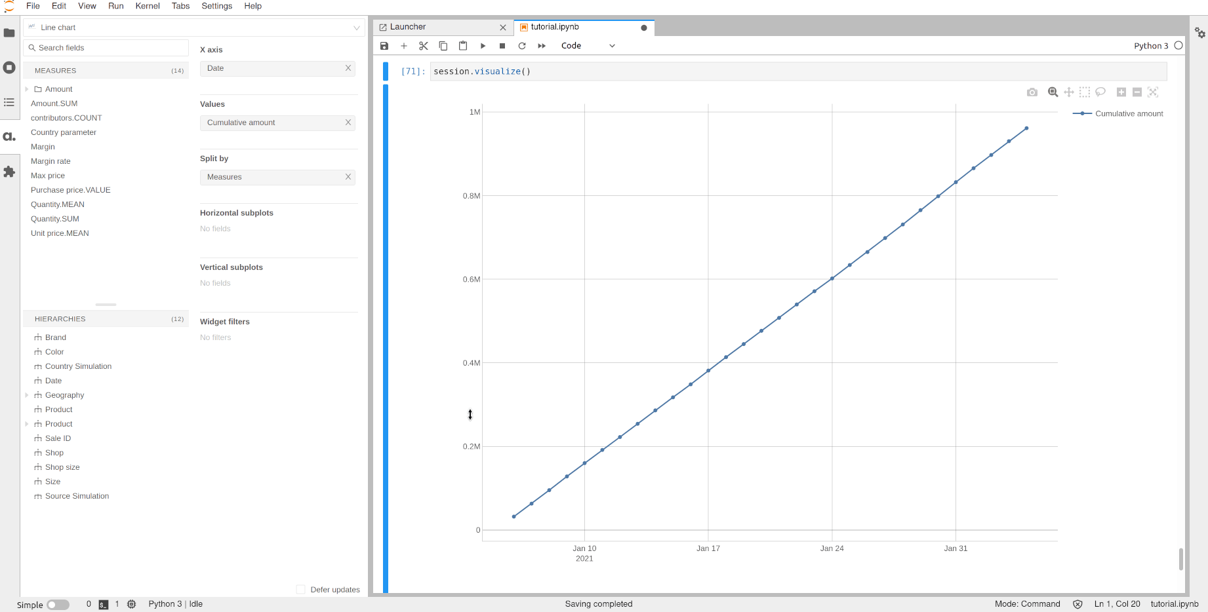Select the plot zoom magnifier tool

pos(1053,92)
